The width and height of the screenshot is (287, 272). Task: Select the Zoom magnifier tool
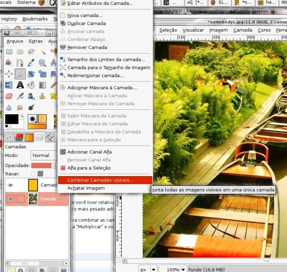click(x=43, y=63)
